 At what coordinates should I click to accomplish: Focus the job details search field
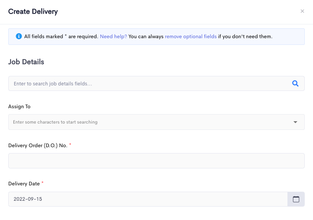click(156, 83)
